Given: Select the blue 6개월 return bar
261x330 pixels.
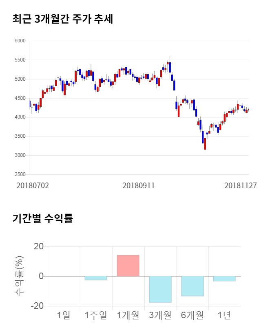Looking at the screenshot, I should pyautogui.click(x=192, y=286).
